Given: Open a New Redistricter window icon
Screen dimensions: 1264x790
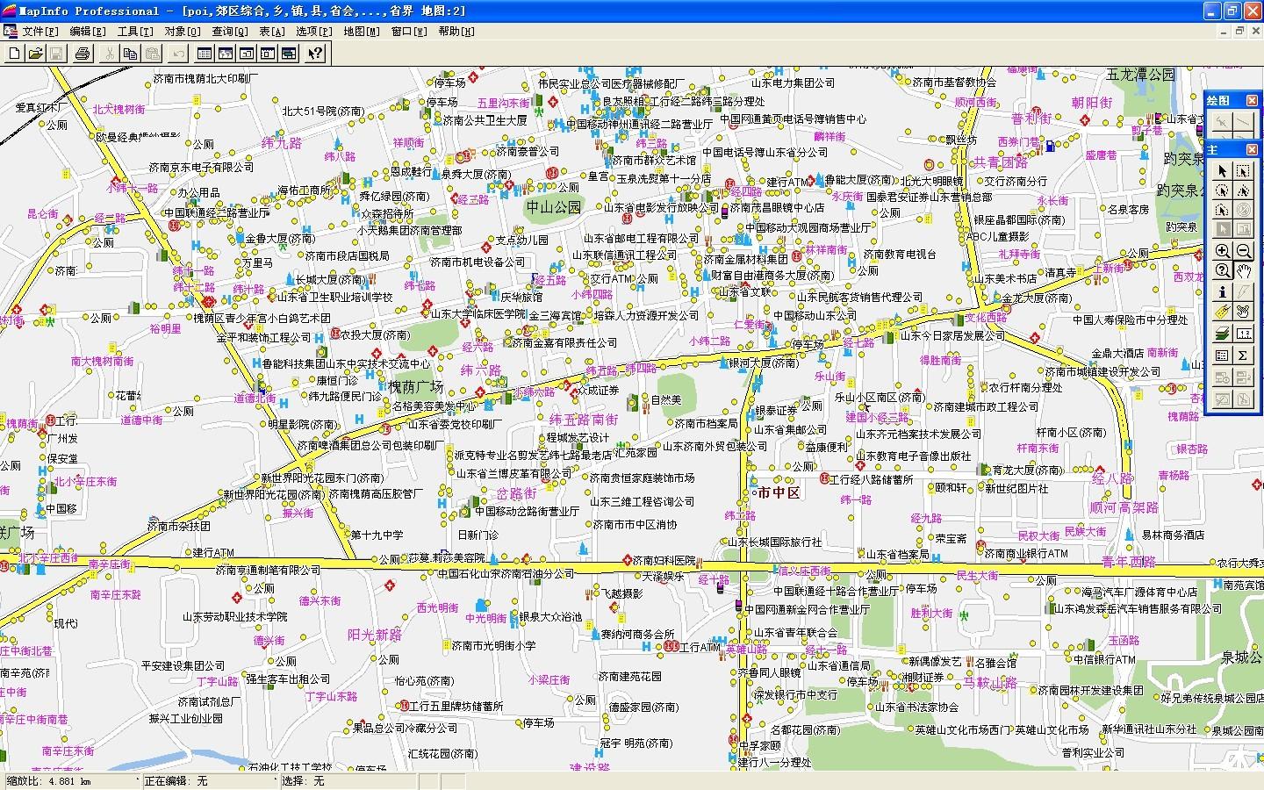Looking at the screenshot, I should tap(289, 54).
